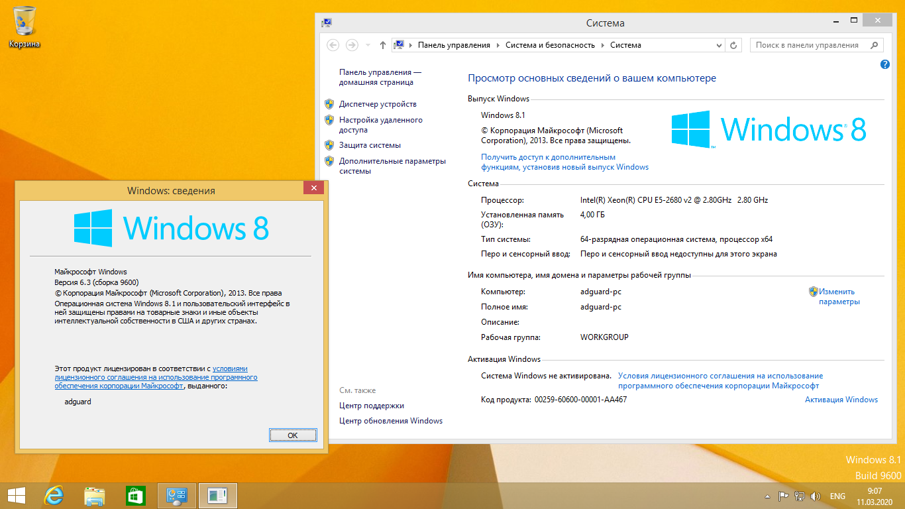This screenshot has height=509, width=905.
Task: Click Изменить параметры link
Action: [839, 296]
